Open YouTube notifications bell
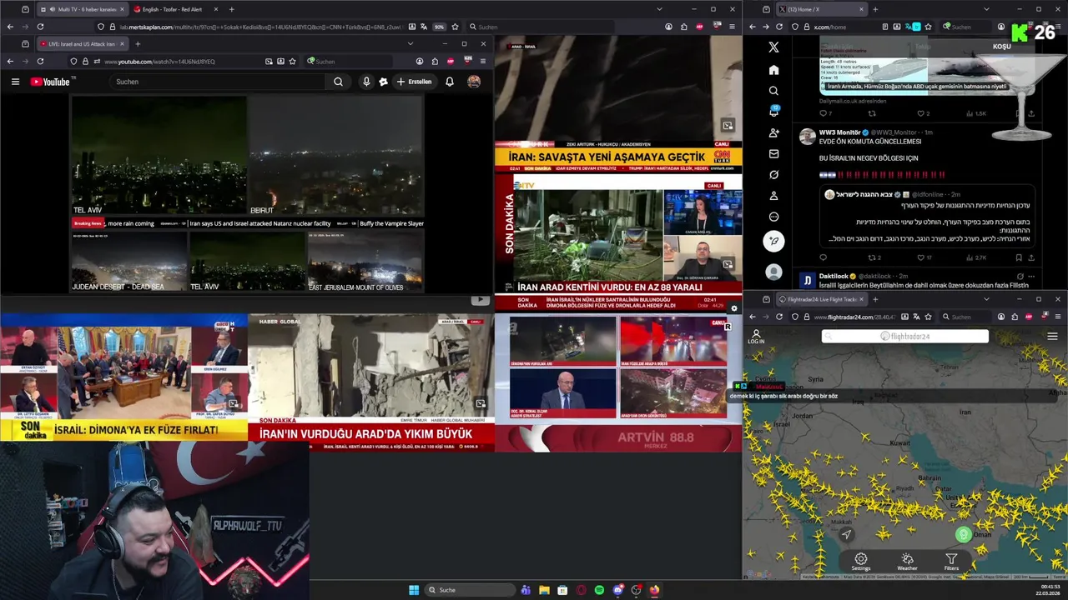This screenshot has height=600, width=1068. 450,82
